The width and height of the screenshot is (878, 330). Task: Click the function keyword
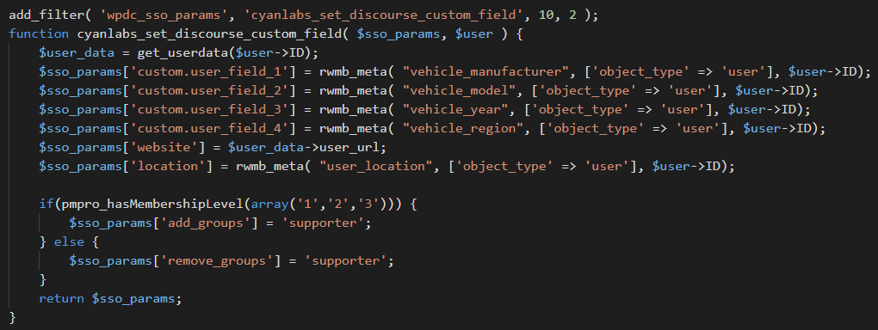[40, 34]
